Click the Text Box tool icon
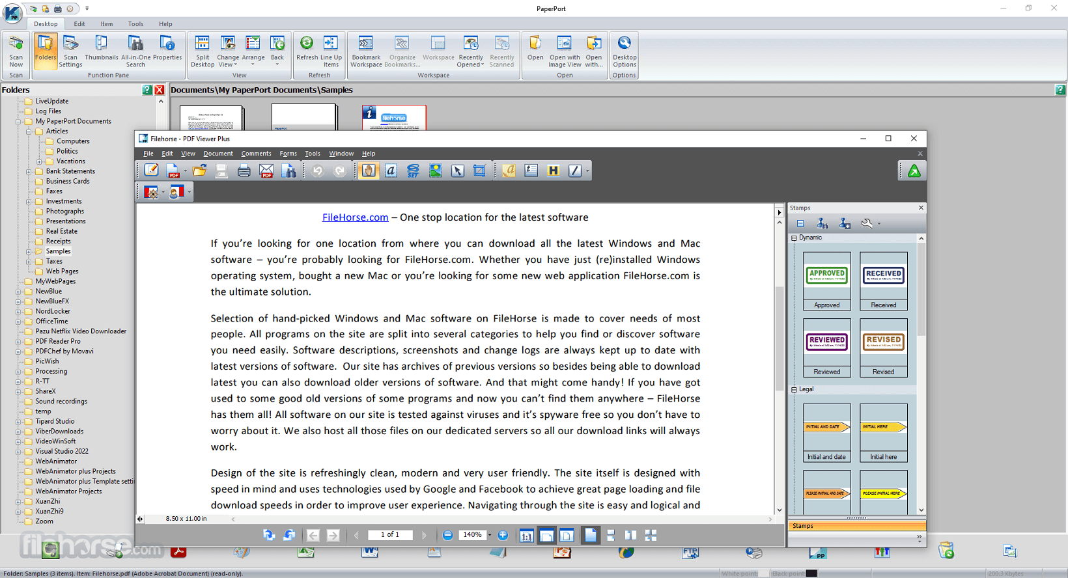1068x578 pixels. [x=531, y=171]
